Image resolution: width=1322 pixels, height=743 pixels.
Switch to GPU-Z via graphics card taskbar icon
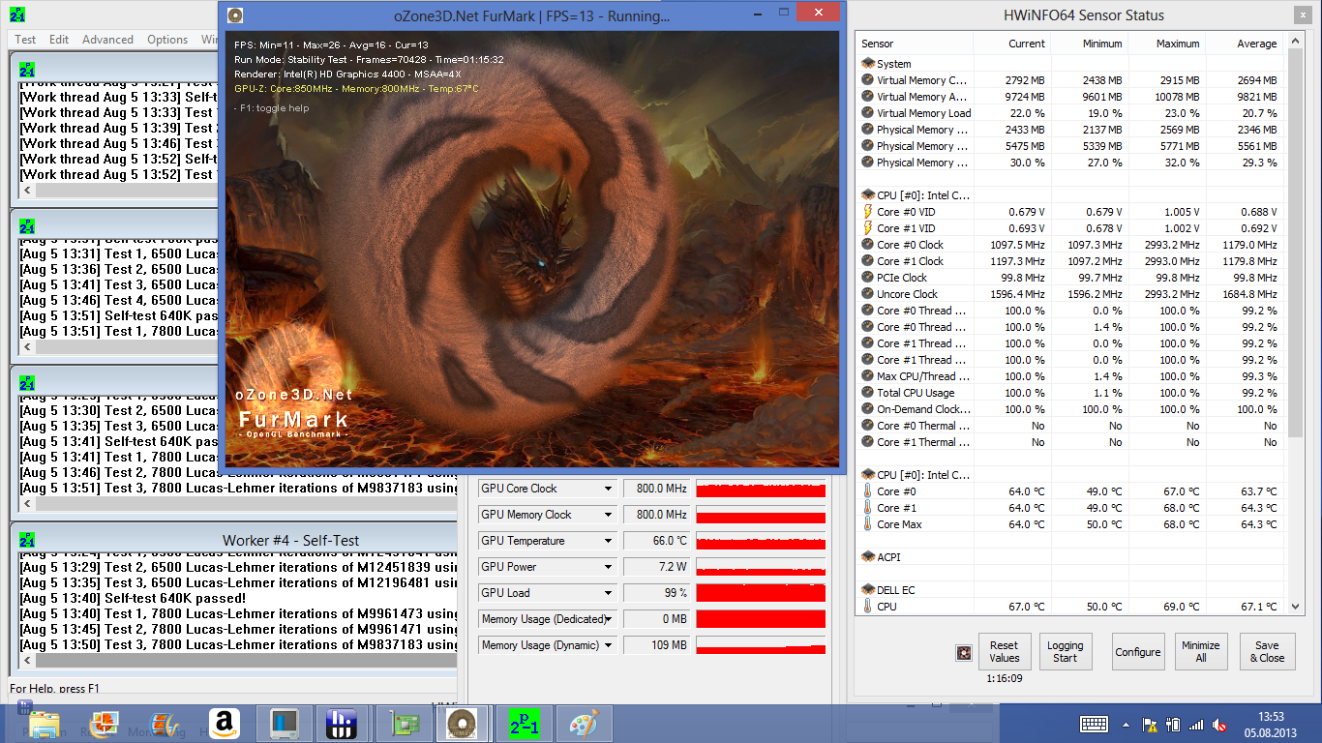click(x=404, y=724)
